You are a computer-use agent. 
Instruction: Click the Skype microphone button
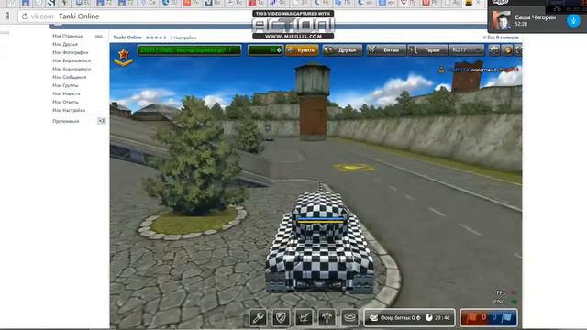pos(573,20)
